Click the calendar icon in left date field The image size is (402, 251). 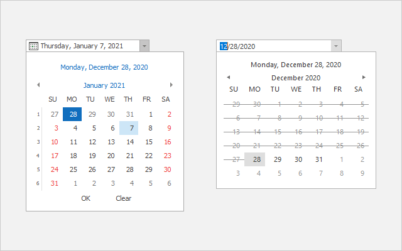34,46
